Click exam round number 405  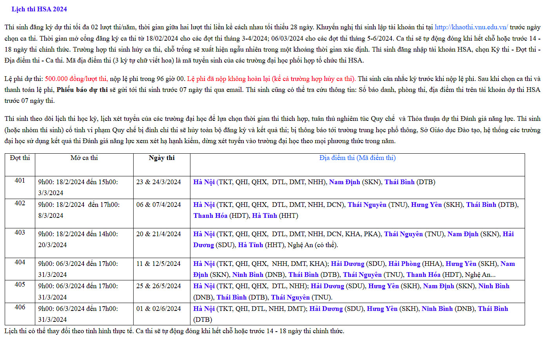coord(20,285)
